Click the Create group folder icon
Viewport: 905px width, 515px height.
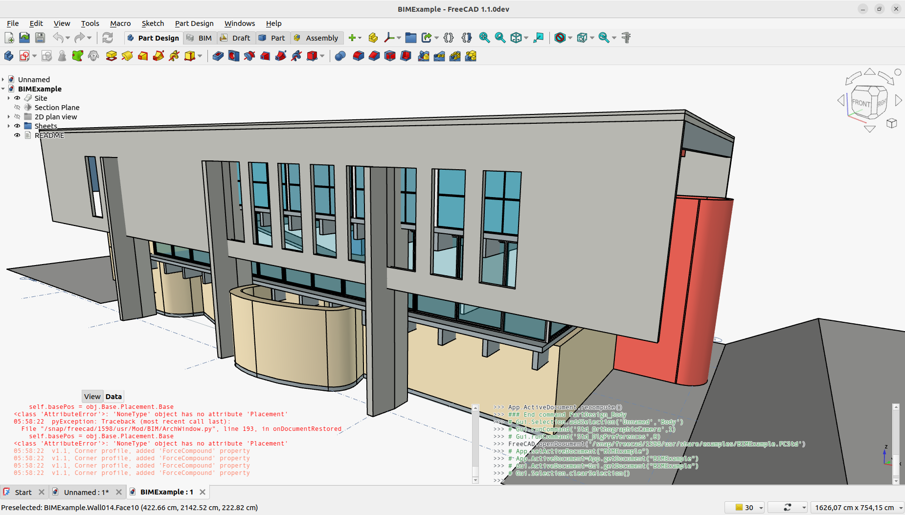tap(411, 38)
